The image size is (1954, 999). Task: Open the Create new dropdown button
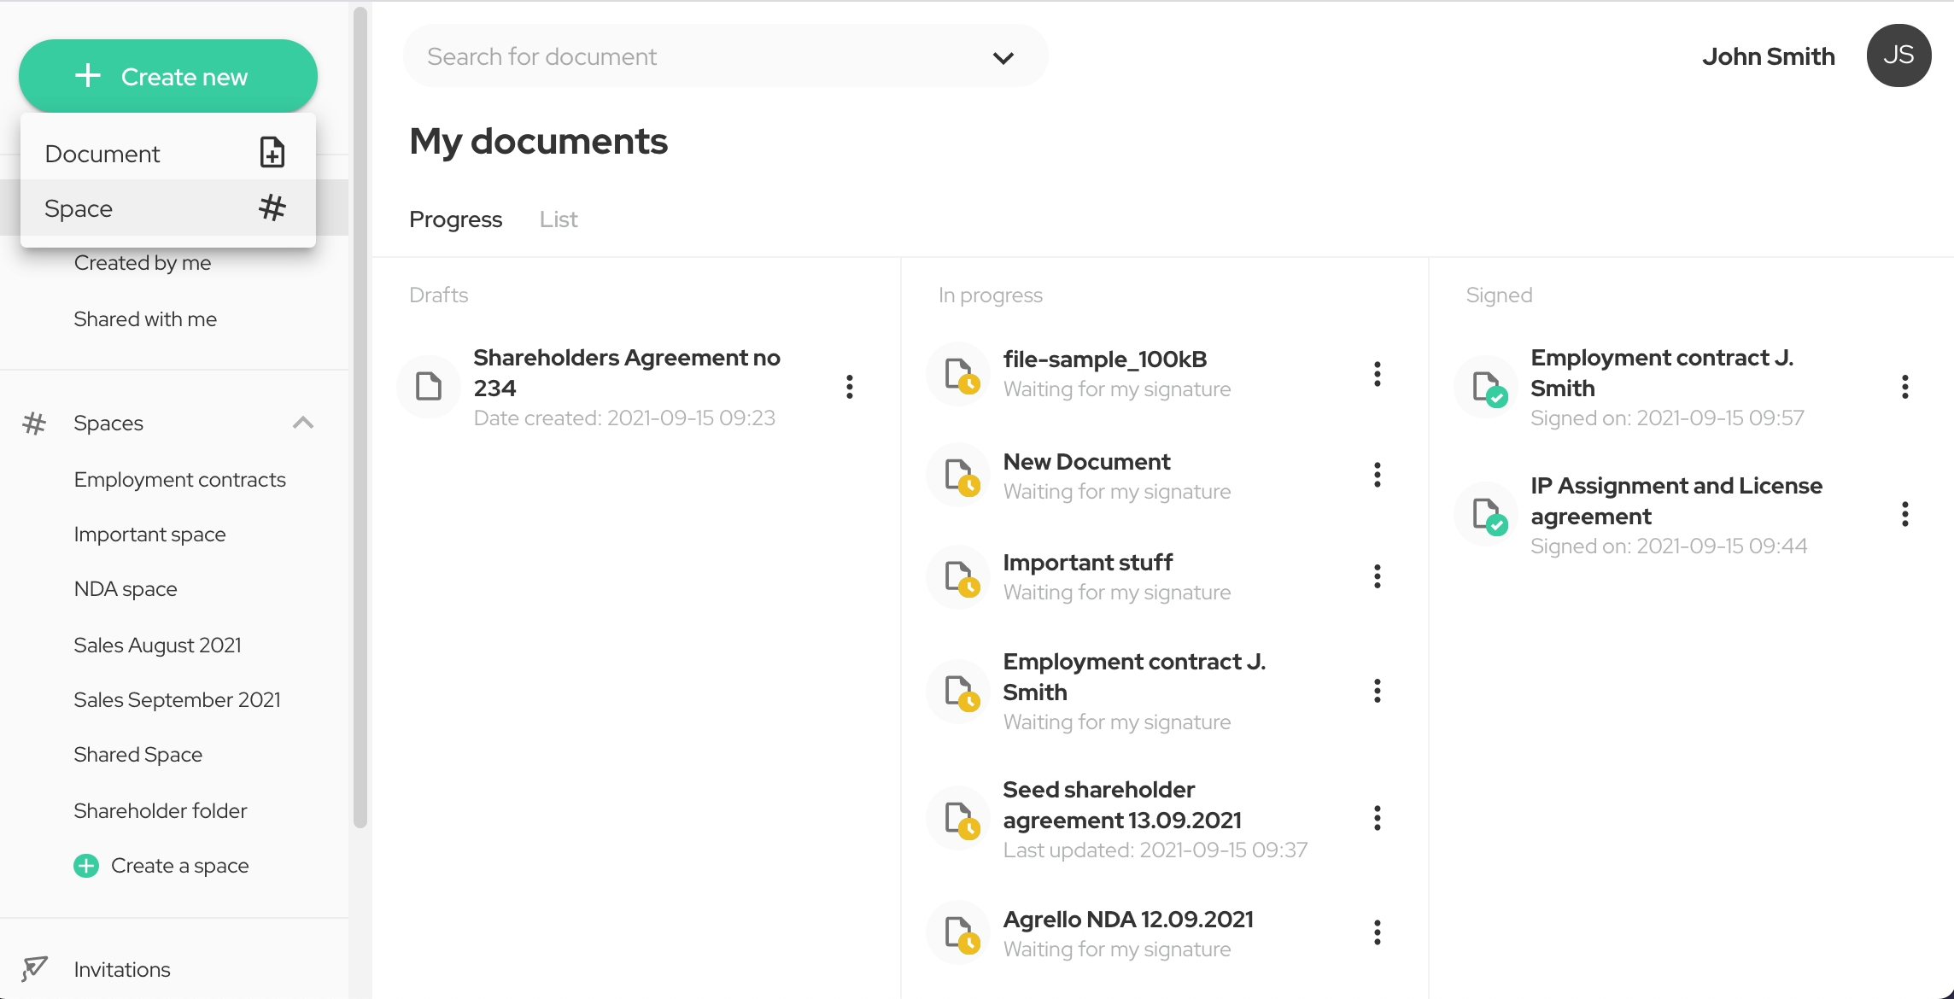tap(168, 76)
